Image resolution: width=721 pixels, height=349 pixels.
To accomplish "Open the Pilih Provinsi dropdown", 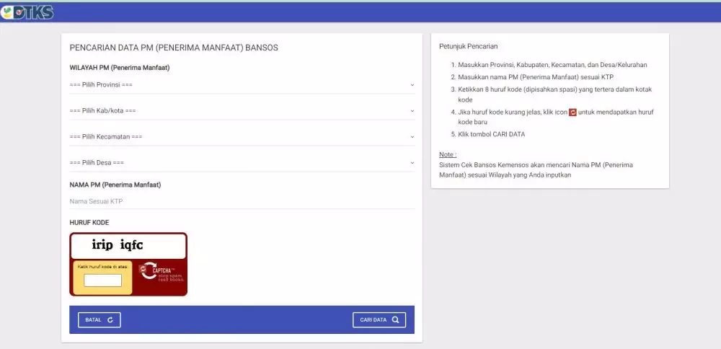I will click(x=242, y=85).
